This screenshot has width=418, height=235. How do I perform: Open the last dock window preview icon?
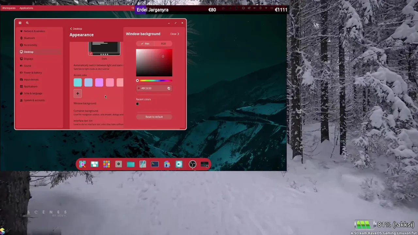205,164
